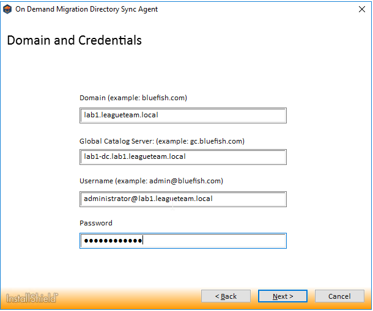
Task: Focus the Password input field
Action: pyautogui.click(x=183, y=241)
